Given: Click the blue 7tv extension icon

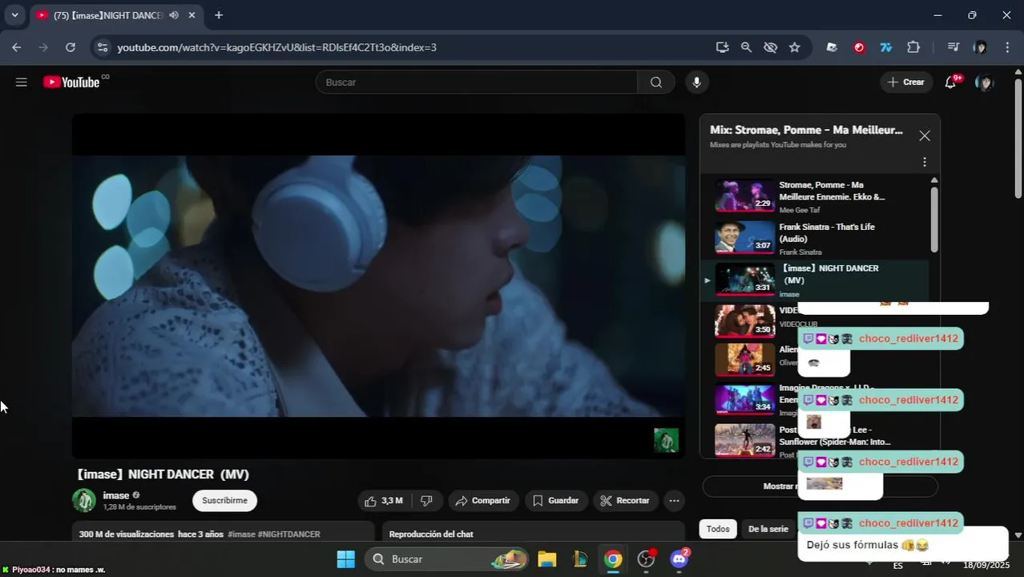Looking at the screenshot, I should [886, 47].
